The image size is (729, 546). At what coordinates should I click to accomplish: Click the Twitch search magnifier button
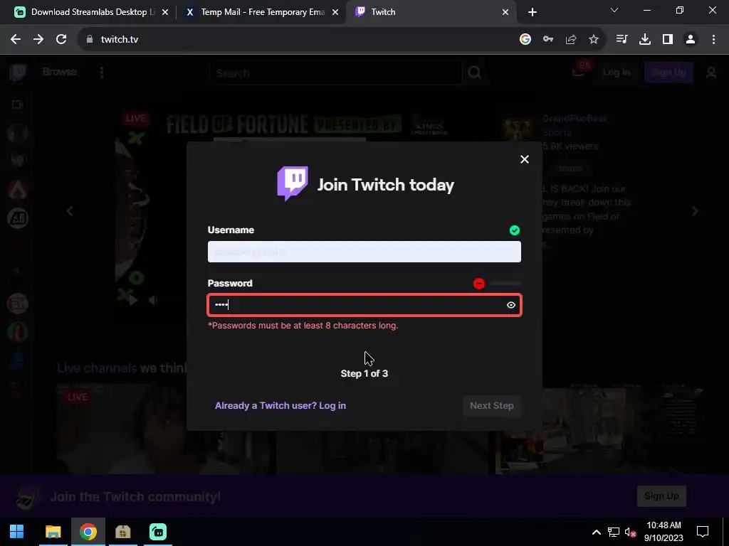pos(474,73)
